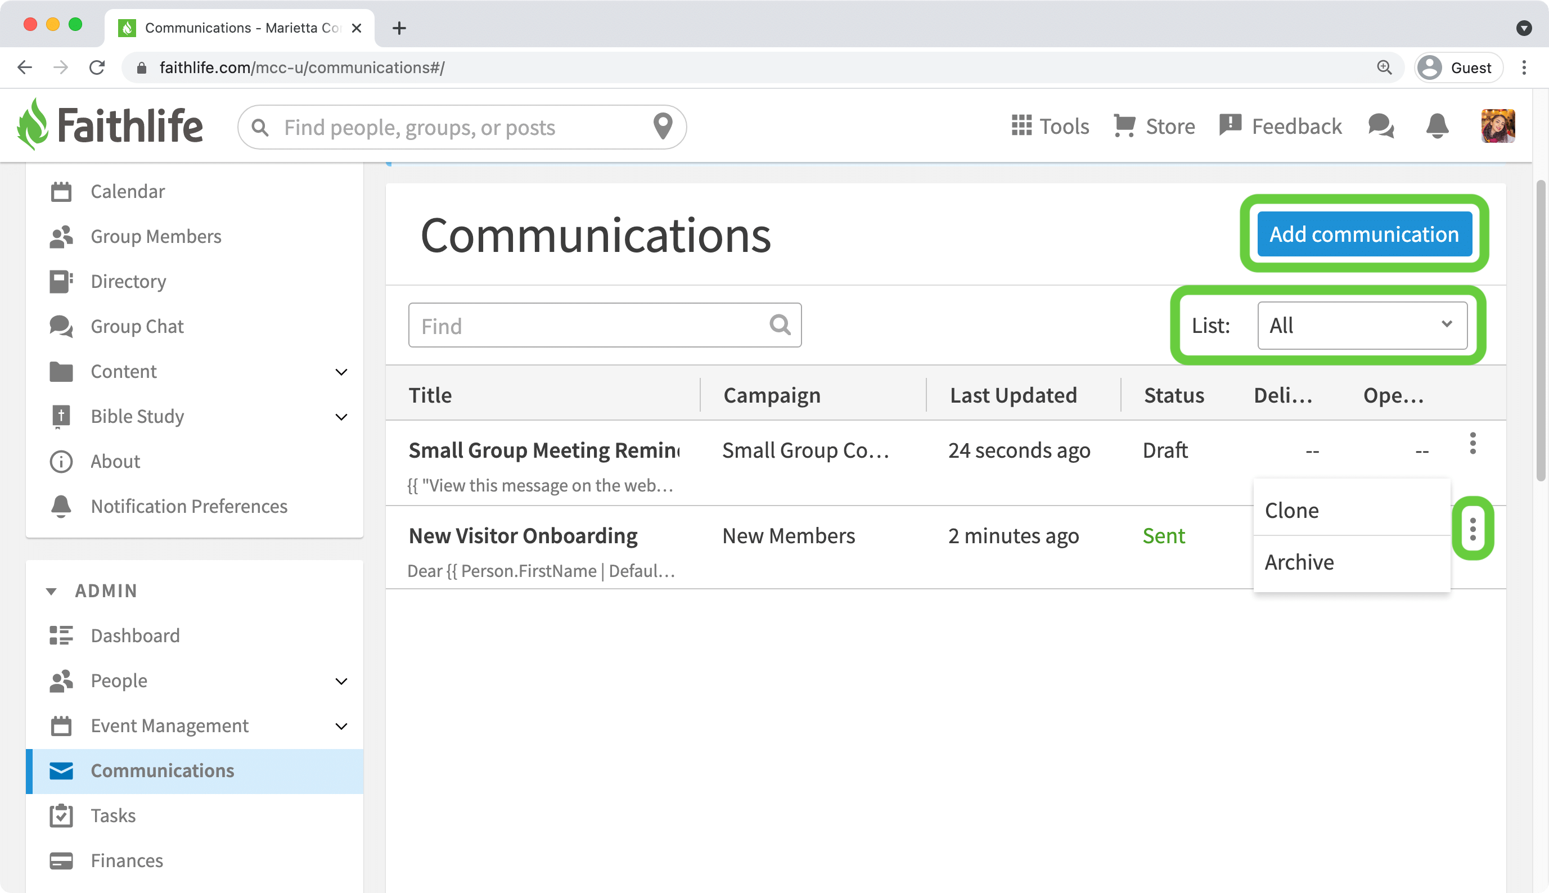This screenshot has height=893, width=1549.
Task: Click the Bible Study book icon
Action: [x=61, y=417]
